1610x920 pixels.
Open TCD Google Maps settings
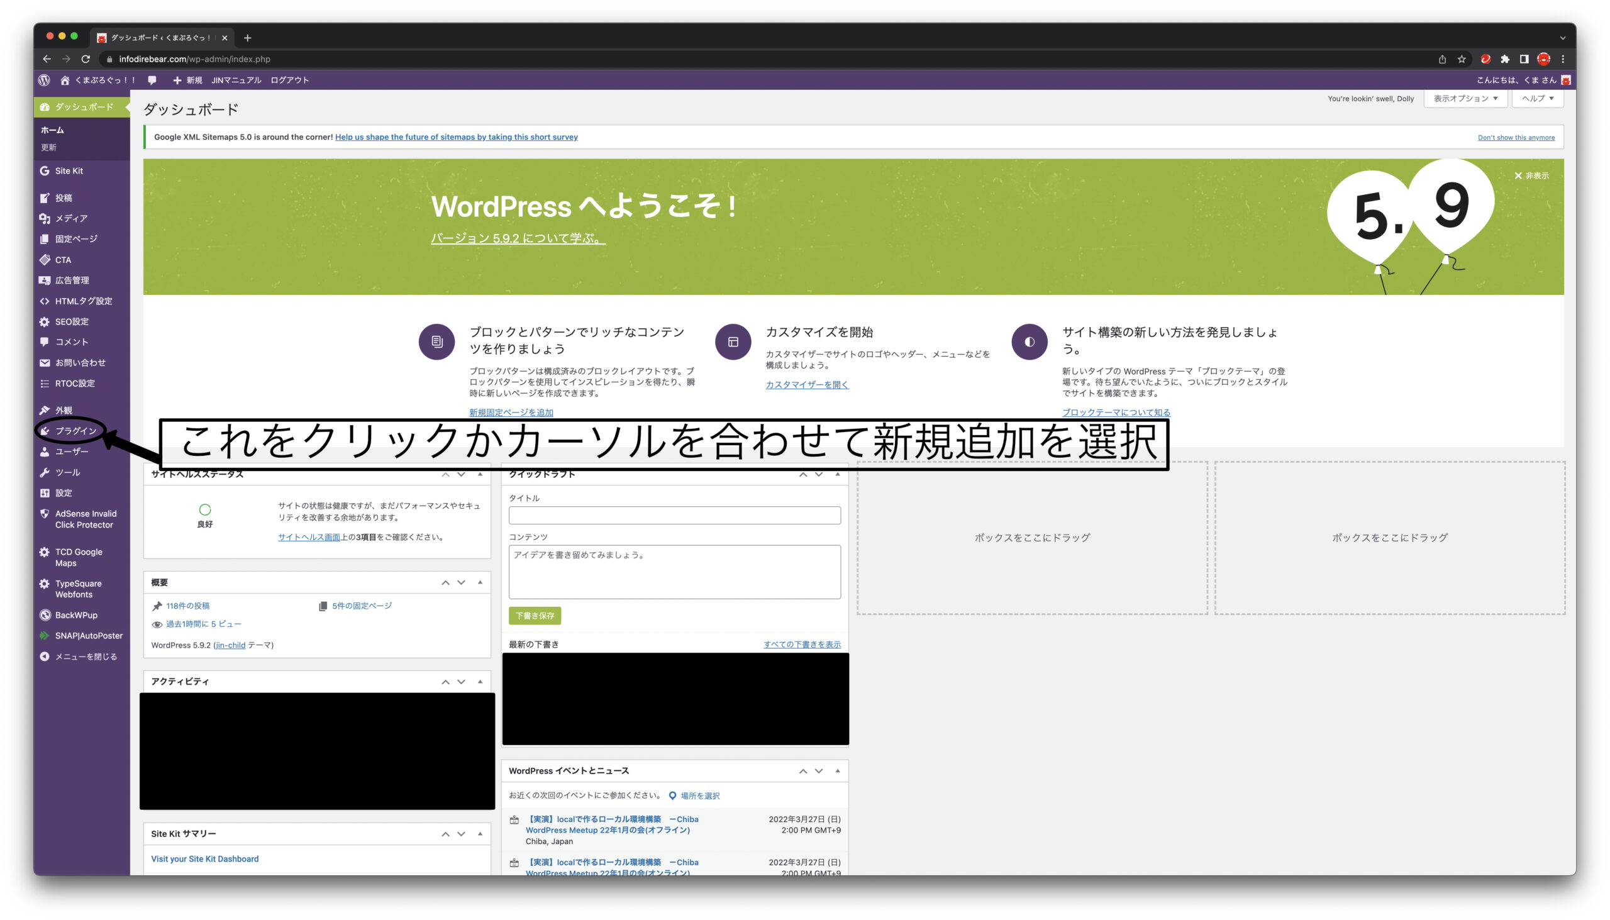point(79,557)
